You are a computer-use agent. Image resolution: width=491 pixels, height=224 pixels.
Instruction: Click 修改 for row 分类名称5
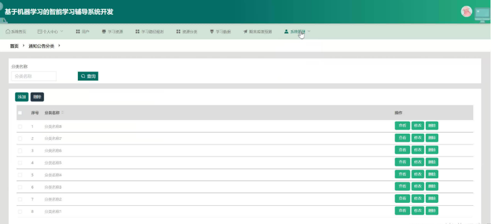click(x=418, y=162)
